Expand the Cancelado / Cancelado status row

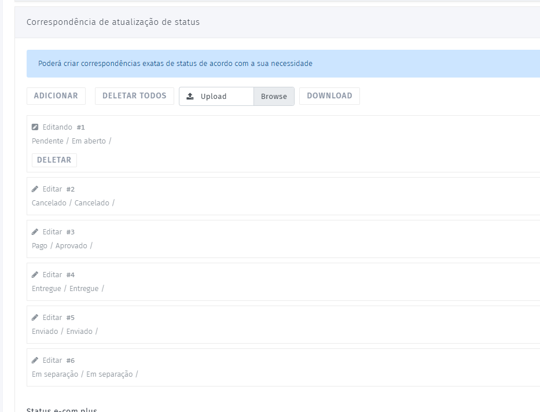coord(73,203)
